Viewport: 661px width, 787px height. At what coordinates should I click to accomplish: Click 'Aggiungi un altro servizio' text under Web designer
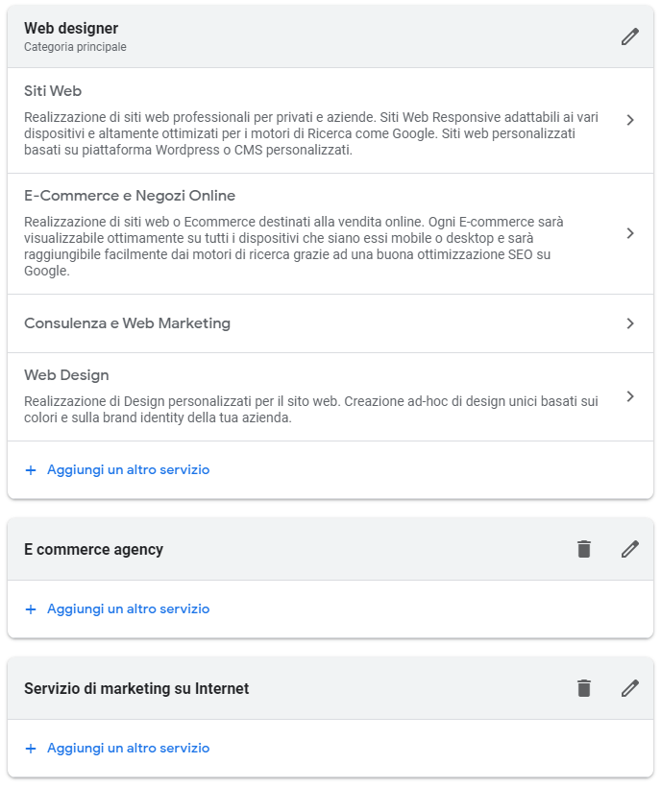tap(128, 470)
